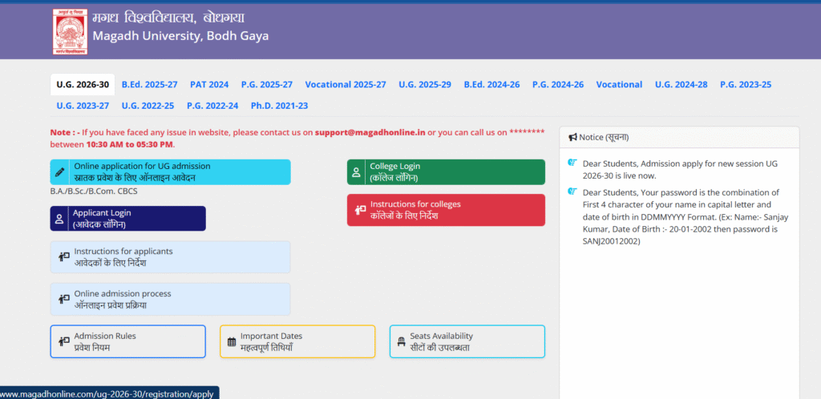Switch to U.G. 2023-27 tab
The width and height of the screenshot is (821, 399).
click(83, 106)
